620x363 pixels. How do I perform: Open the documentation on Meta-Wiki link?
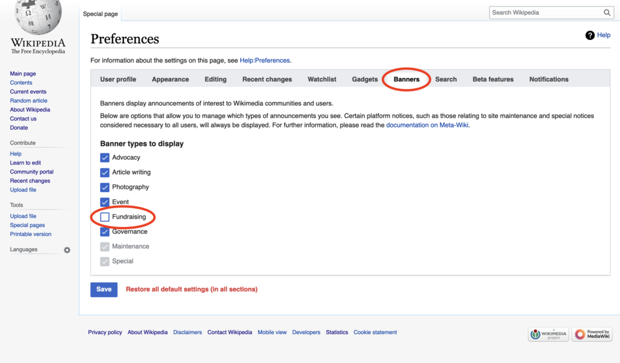pos(427,125)
